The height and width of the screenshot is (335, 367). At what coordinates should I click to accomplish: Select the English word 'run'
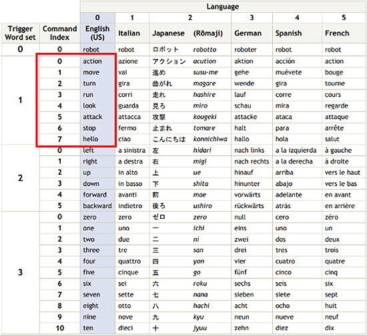(88, 95)
